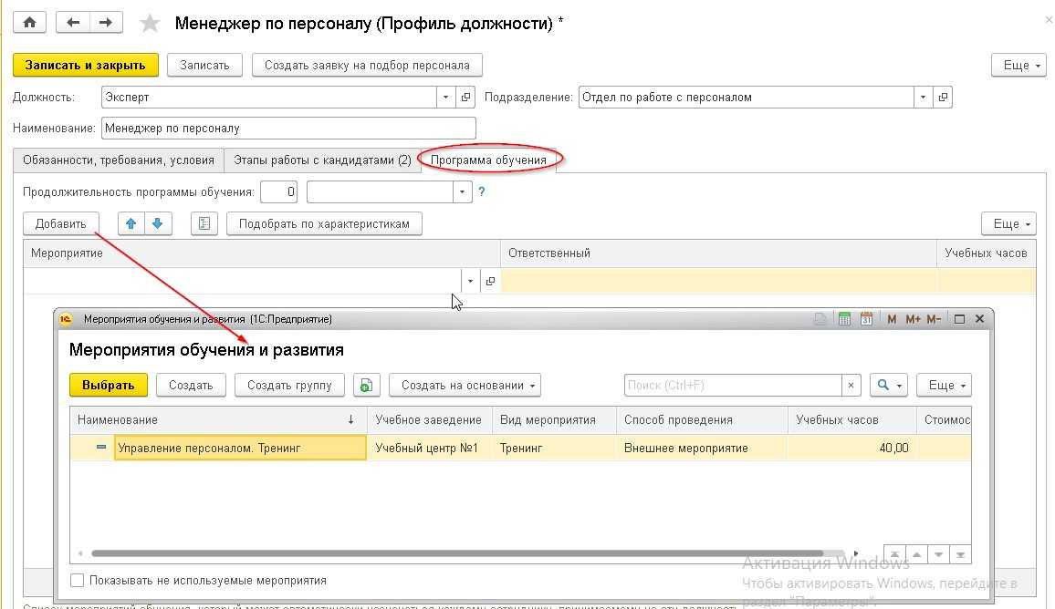Expand the Подразделение dropdown list
This screenshot has height=609, width=1055.
[923, 98]
